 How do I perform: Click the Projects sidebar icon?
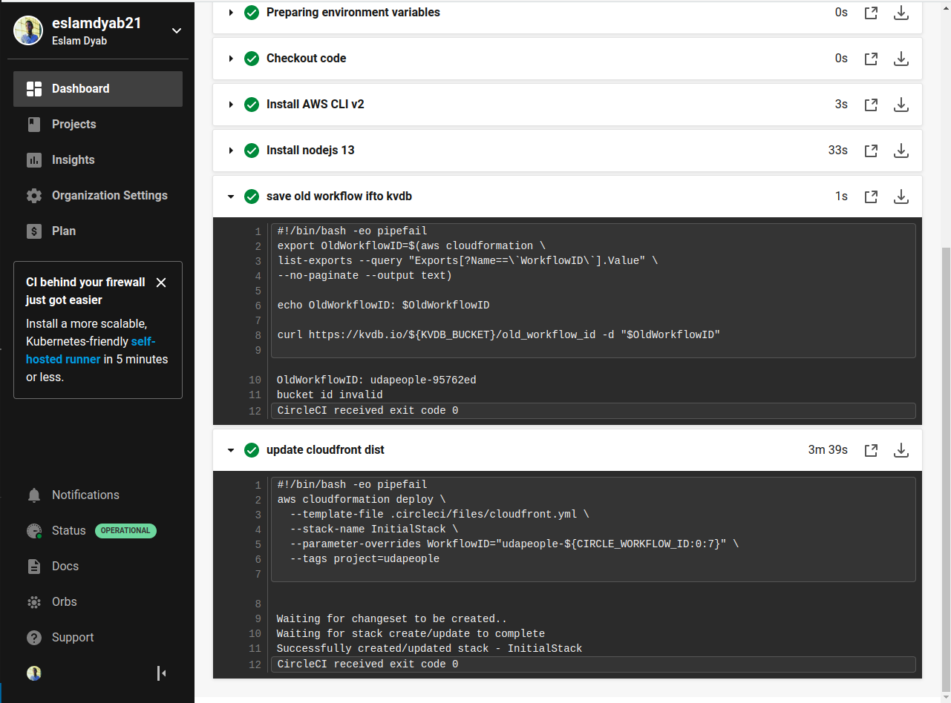[34, 125]
